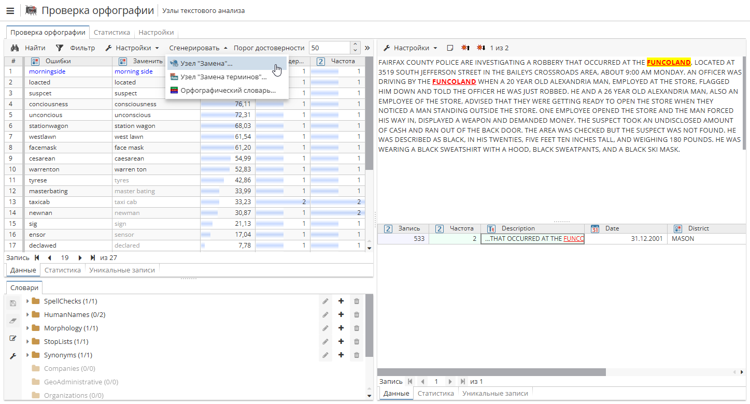The image size is (750, 404).
Task: Choose Орфографический словарь menu item
Action: click(227, 90)
